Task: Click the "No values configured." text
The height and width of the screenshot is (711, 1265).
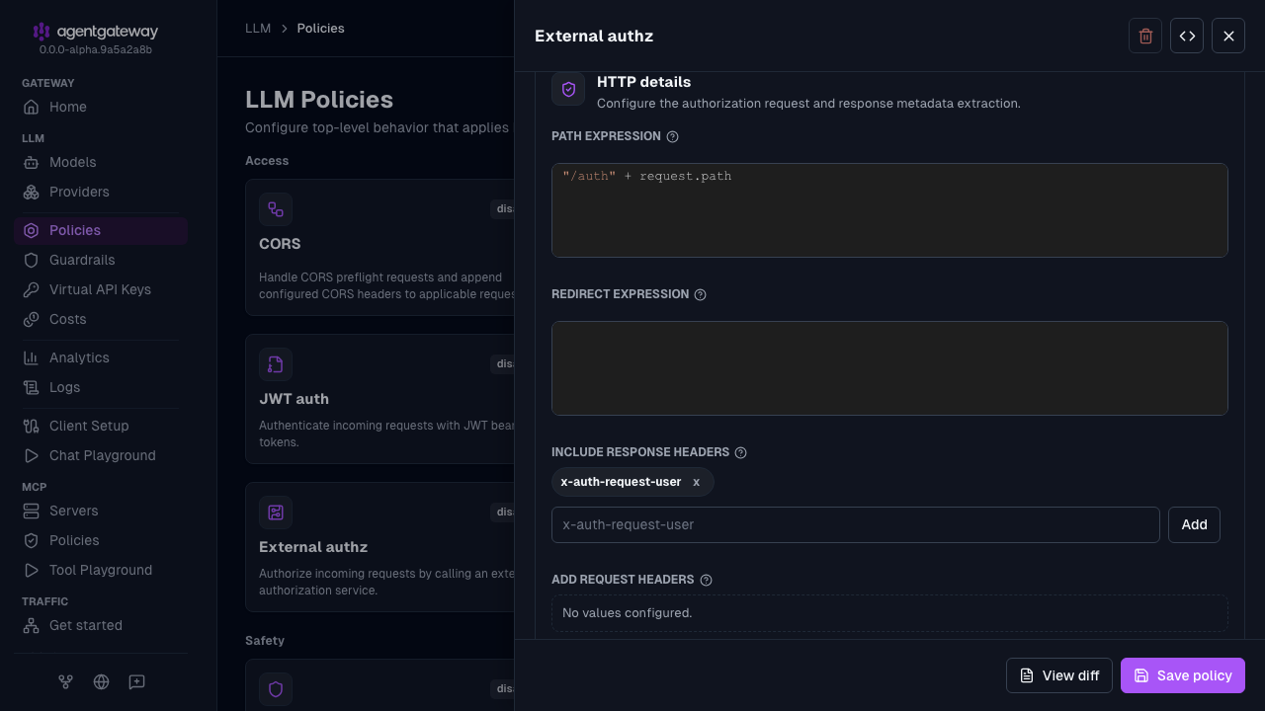Action: point(628,613)
